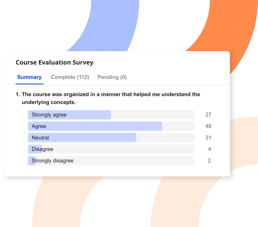Select the Disagree result bar
258x227 pixels.
click(x=111, y=149)
